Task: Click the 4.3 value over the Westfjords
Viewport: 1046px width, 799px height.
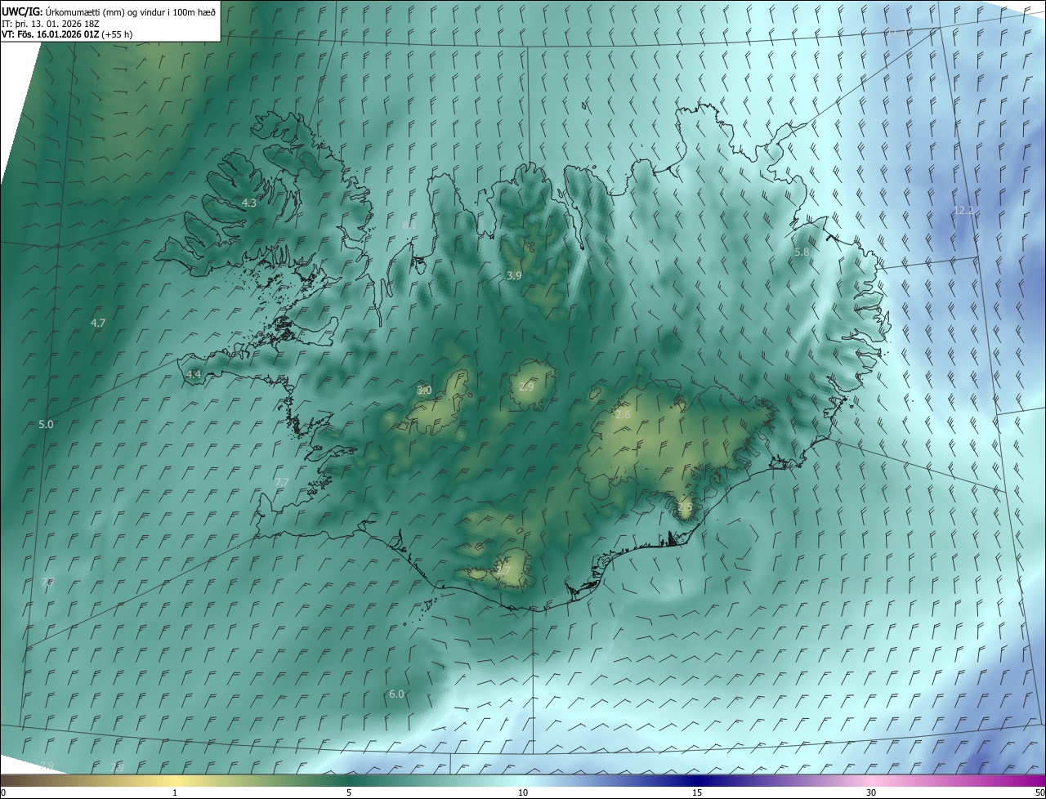Action: [249, 203]
